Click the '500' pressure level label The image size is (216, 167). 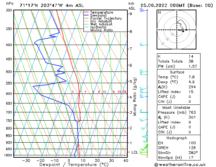(x=10, y=72)
